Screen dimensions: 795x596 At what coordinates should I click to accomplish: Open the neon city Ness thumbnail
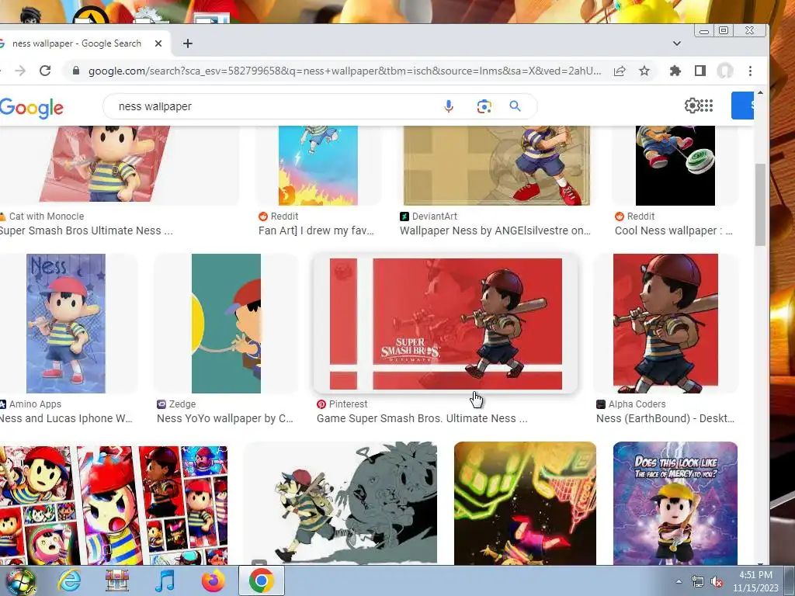coord(526,503)
